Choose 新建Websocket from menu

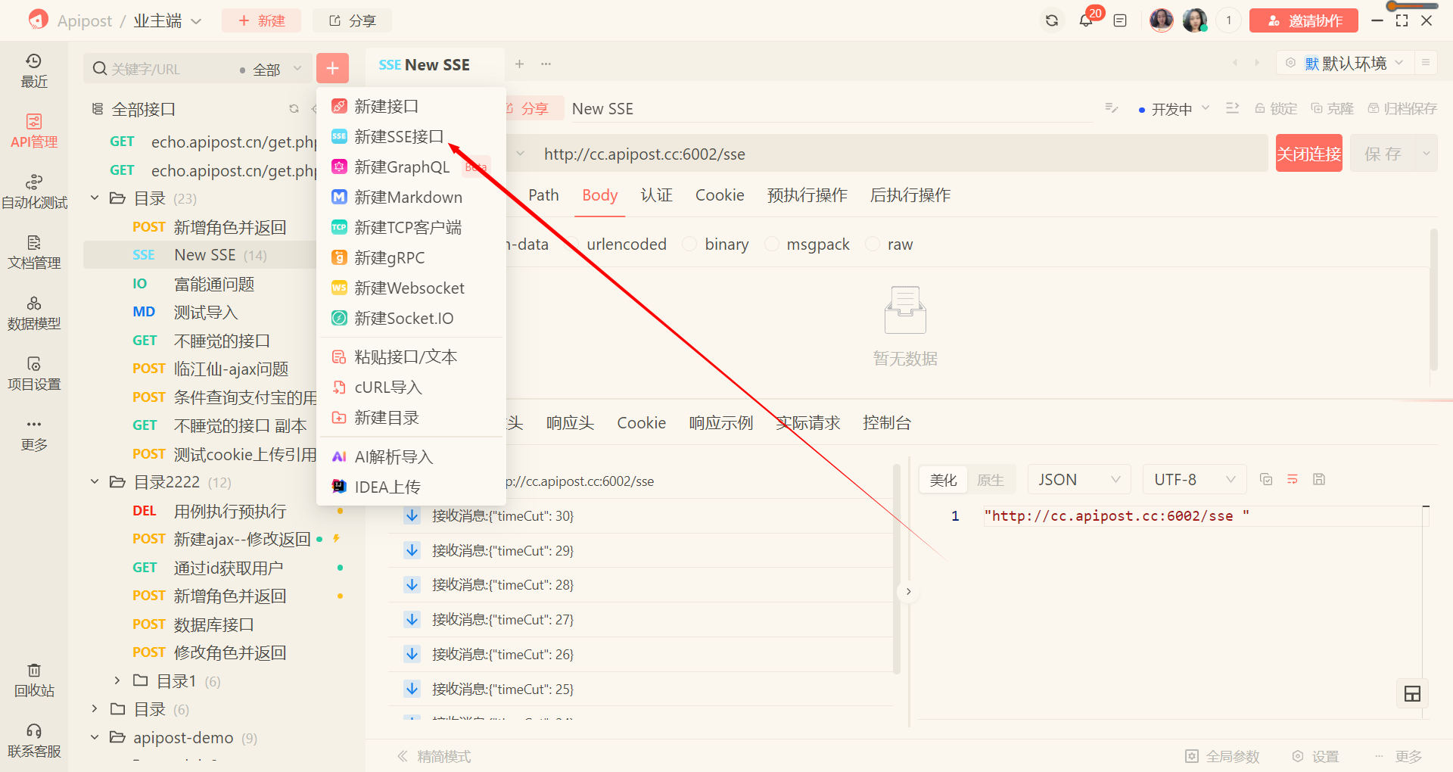tap(411, 288)
